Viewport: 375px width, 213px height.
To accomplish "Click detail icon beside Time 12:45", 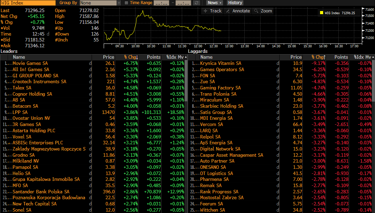I will pos(48,34).
